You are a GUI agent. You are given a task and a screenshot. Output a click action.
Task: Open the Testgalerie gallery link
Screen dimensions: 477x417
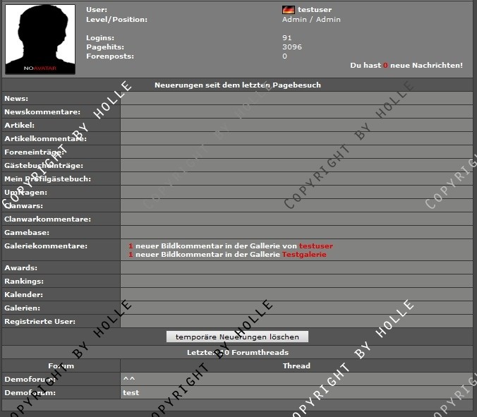click(x=304, y=254)
